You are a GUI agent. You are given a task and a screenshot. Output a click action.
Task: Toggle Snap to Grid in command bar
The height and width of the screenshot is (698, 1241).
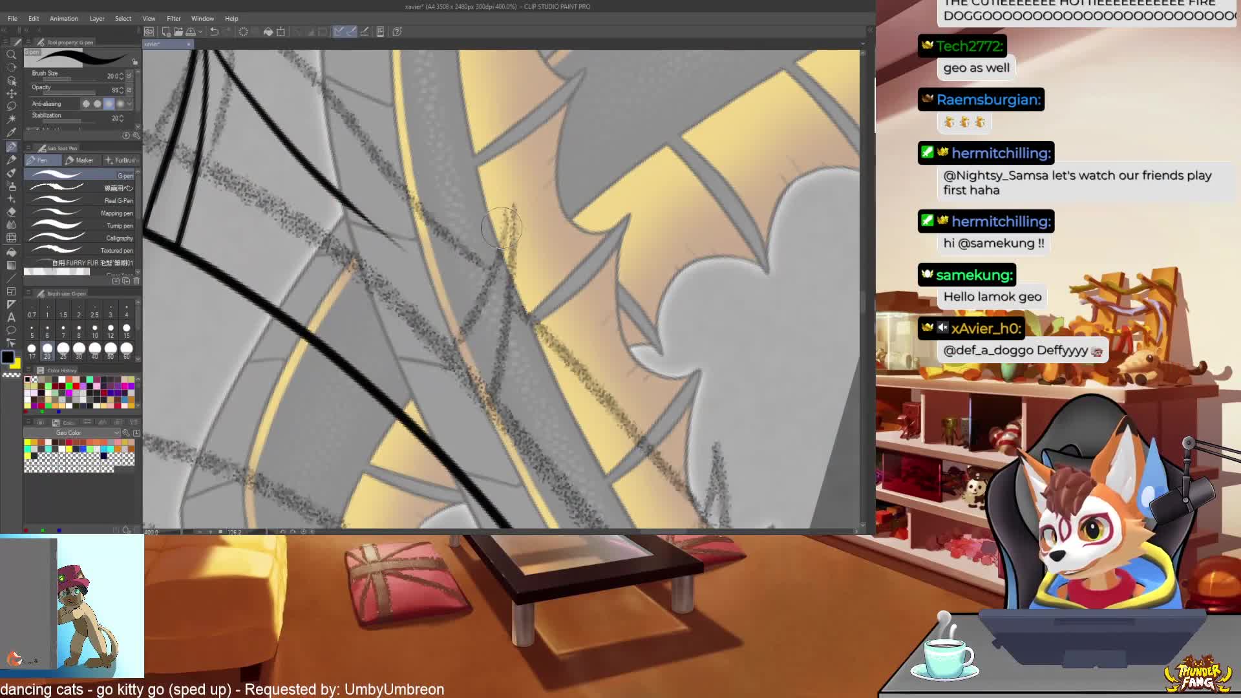pyautogui.click(x=365, y=32)
